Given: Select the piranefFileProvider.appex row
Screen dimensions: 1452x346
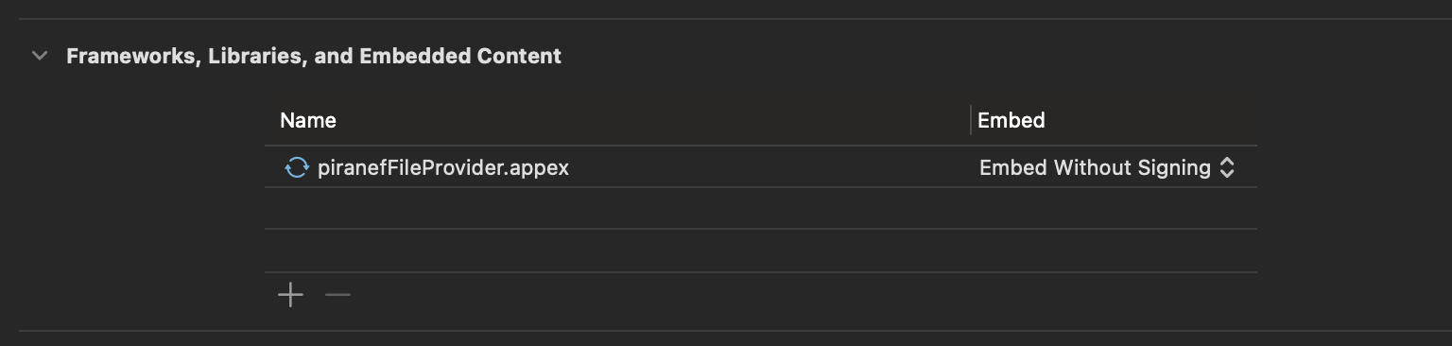Looking at the screenshot, I should tap(761, 167).
